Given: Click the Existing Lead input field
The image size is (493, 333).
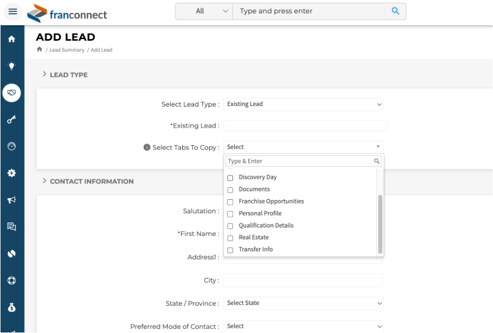Looking at the screenshot, I should tap(305, 126).
